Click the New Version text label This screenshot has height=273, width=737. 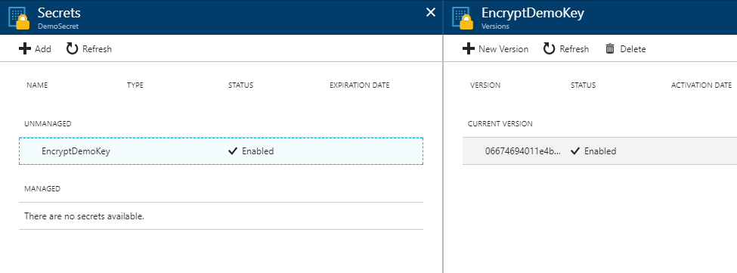click(x=503, y=49)
